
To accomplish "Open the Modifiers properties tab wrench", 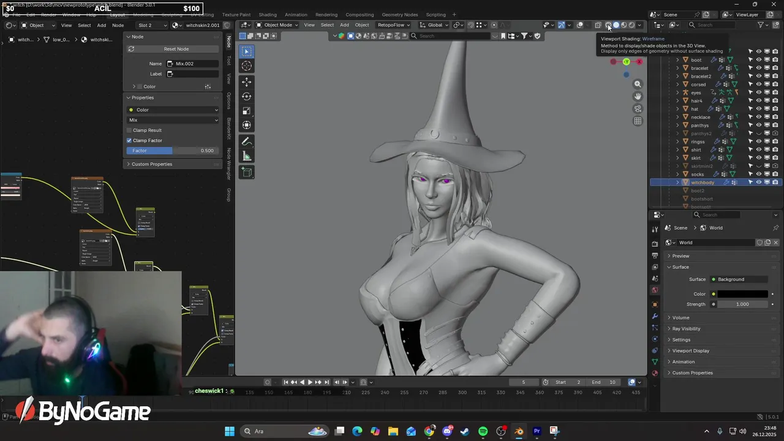I will (x=655, y=316).
